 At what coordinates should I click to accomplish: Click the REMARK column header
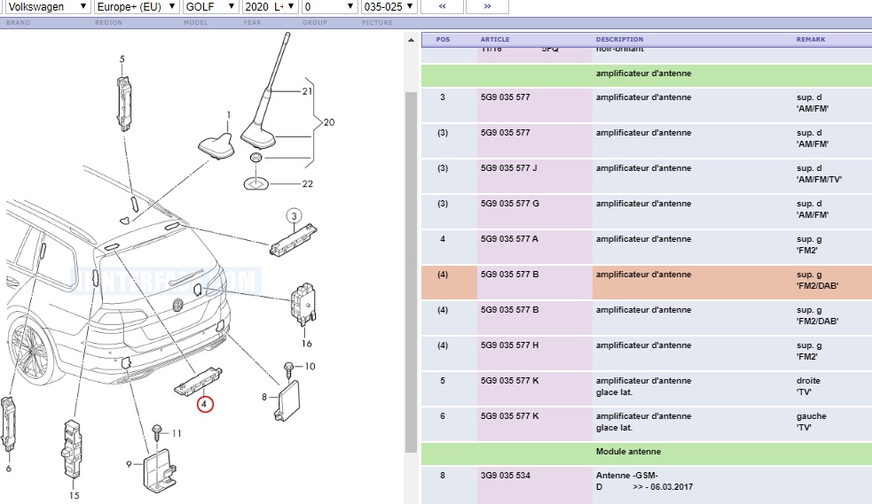(811, 39)
